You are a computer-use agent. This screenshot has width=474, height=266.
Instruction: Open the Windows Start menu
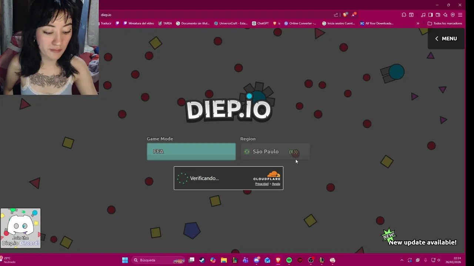point(125,260)
